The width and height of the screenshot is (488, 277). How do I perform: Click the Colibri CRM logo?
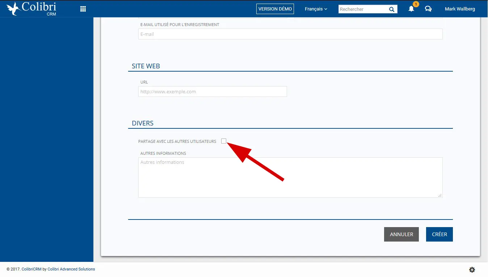31,9
